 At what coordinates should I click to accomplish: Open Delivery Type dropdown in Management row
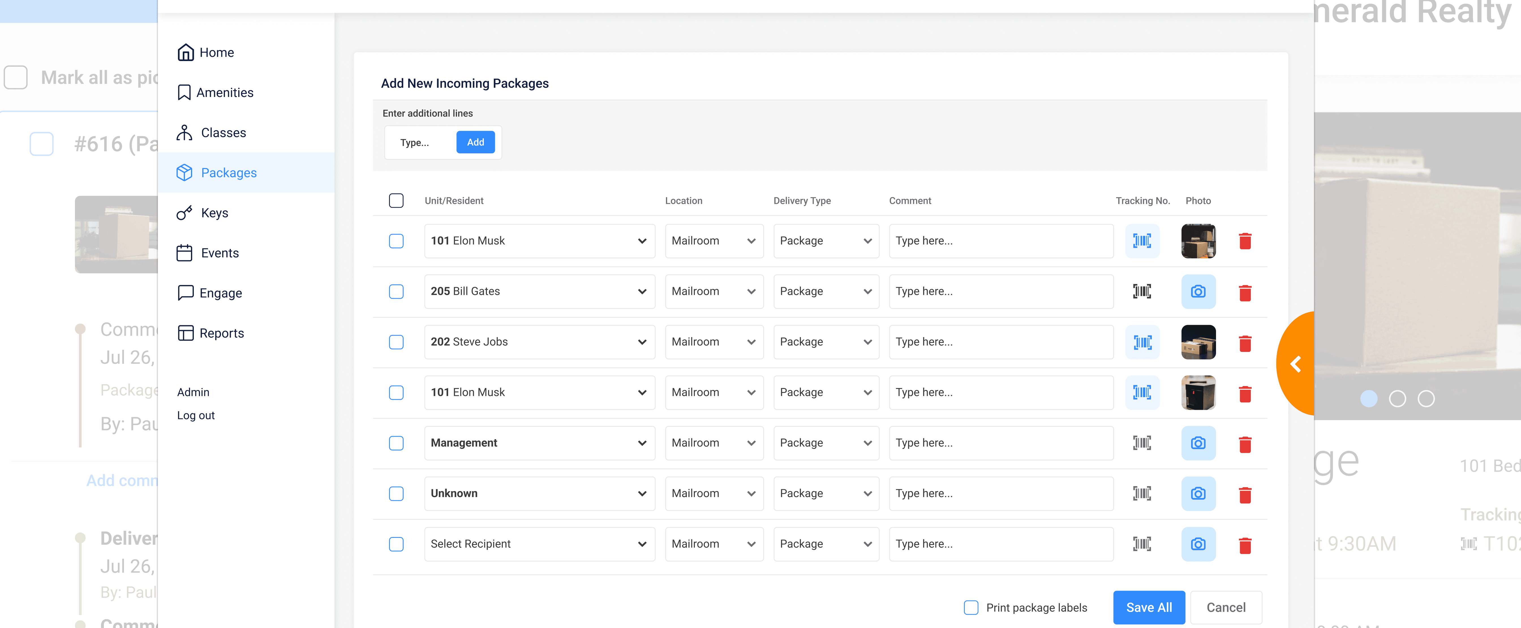pos(826,443)
